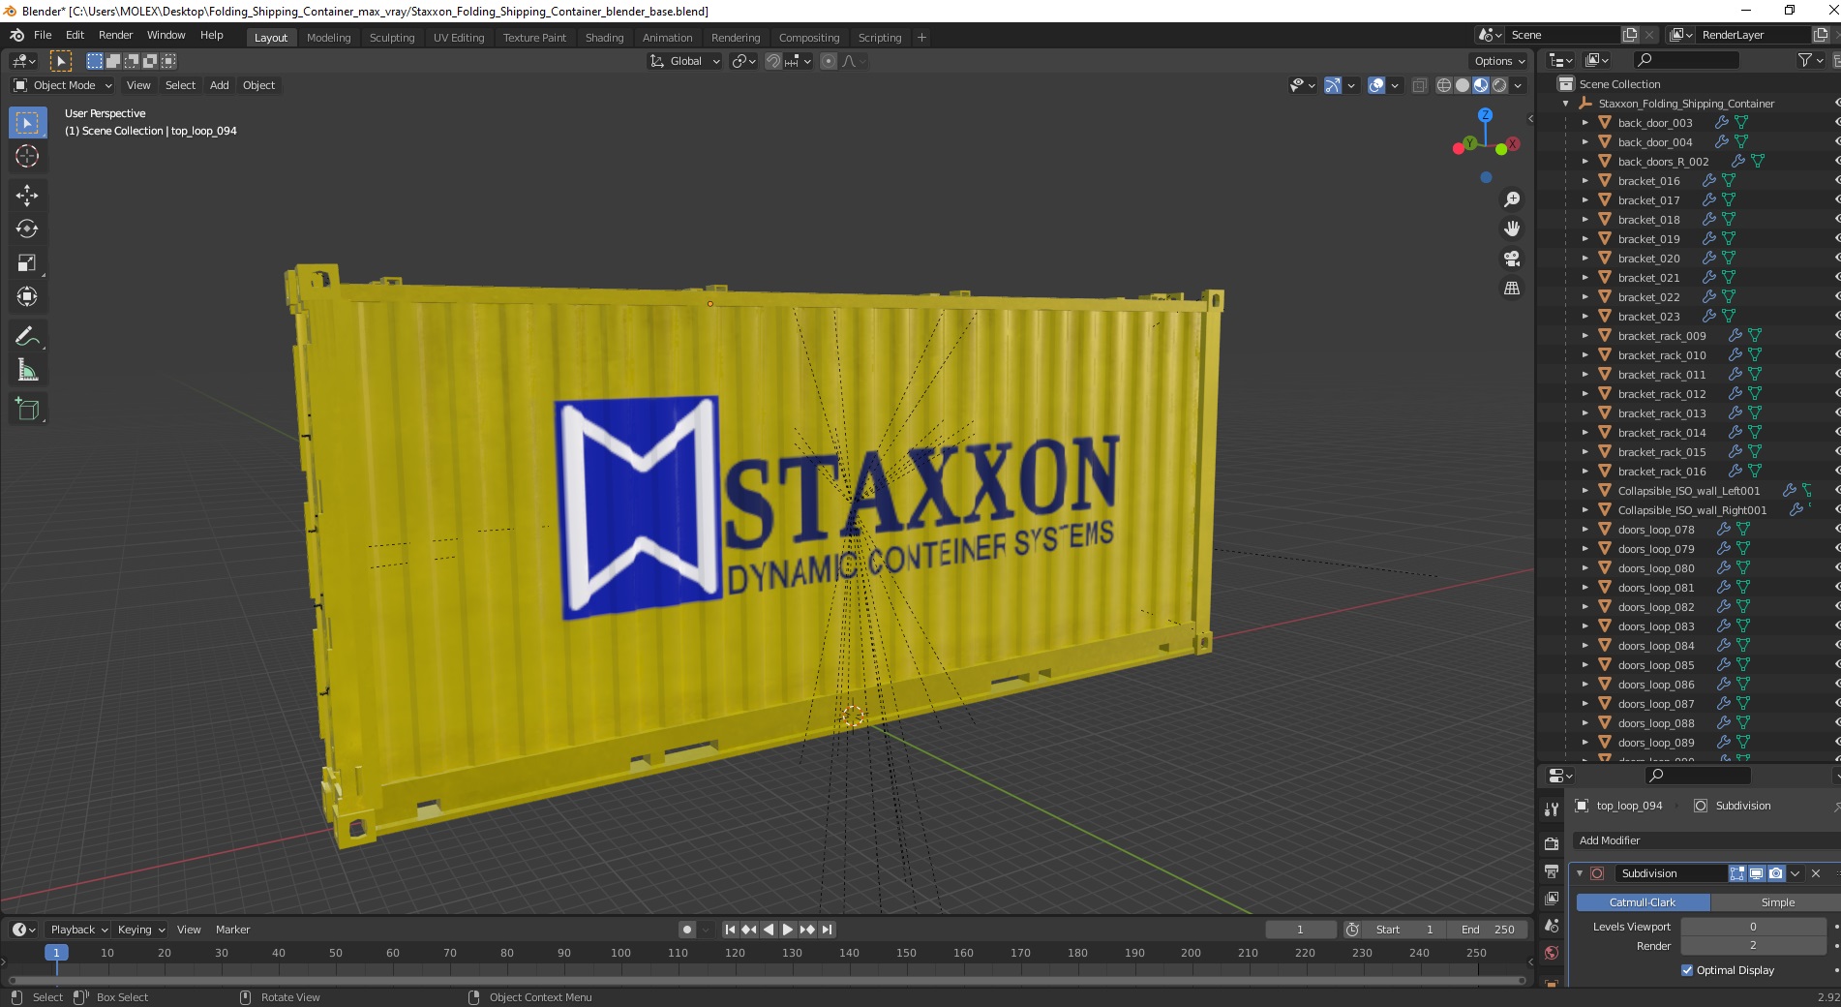Click Add Modifier button
The width and height of the screenshot is (1841, 1007).
1706,840
